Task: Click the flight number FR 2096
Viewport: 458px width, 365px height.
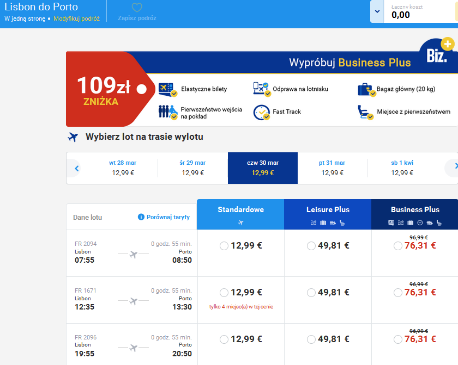Action: 86,337
